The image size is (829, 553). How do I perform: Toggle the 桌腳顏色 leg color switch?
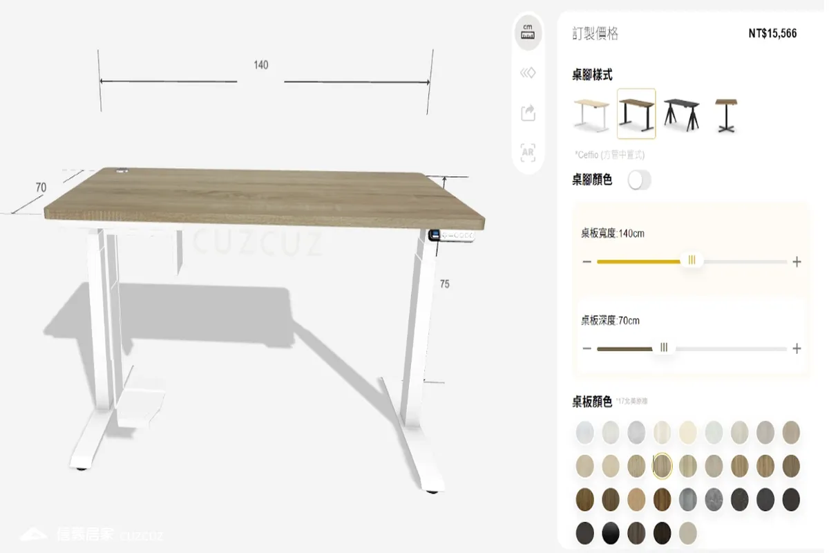[x=640, y=180]
